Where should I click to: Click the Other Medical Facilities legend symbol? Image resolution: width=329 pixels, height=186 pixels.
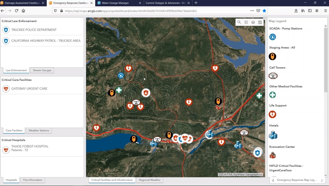(x=273, y=95)
